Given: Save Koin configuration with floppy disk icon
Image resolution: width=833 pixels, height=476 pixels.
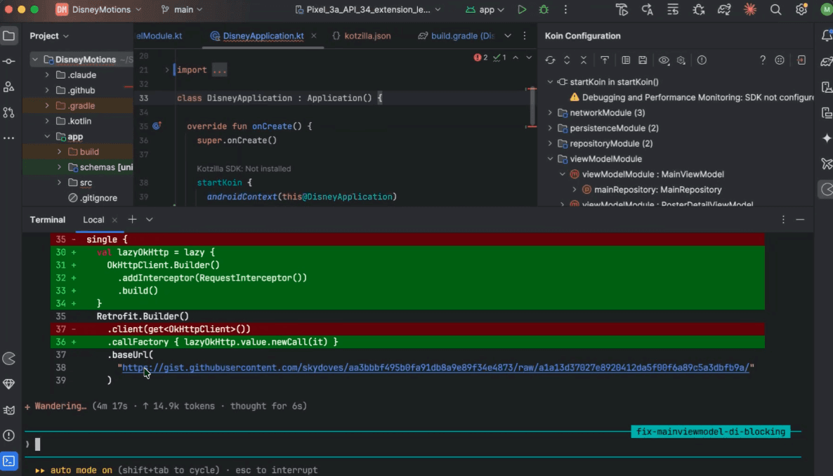Looking at the screenshot, I should click(x=643, y=60).
